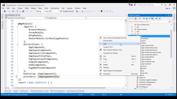Click the bookmark toolbar icon
Viewport: 177px width, 99px height.
coord(101,11)
